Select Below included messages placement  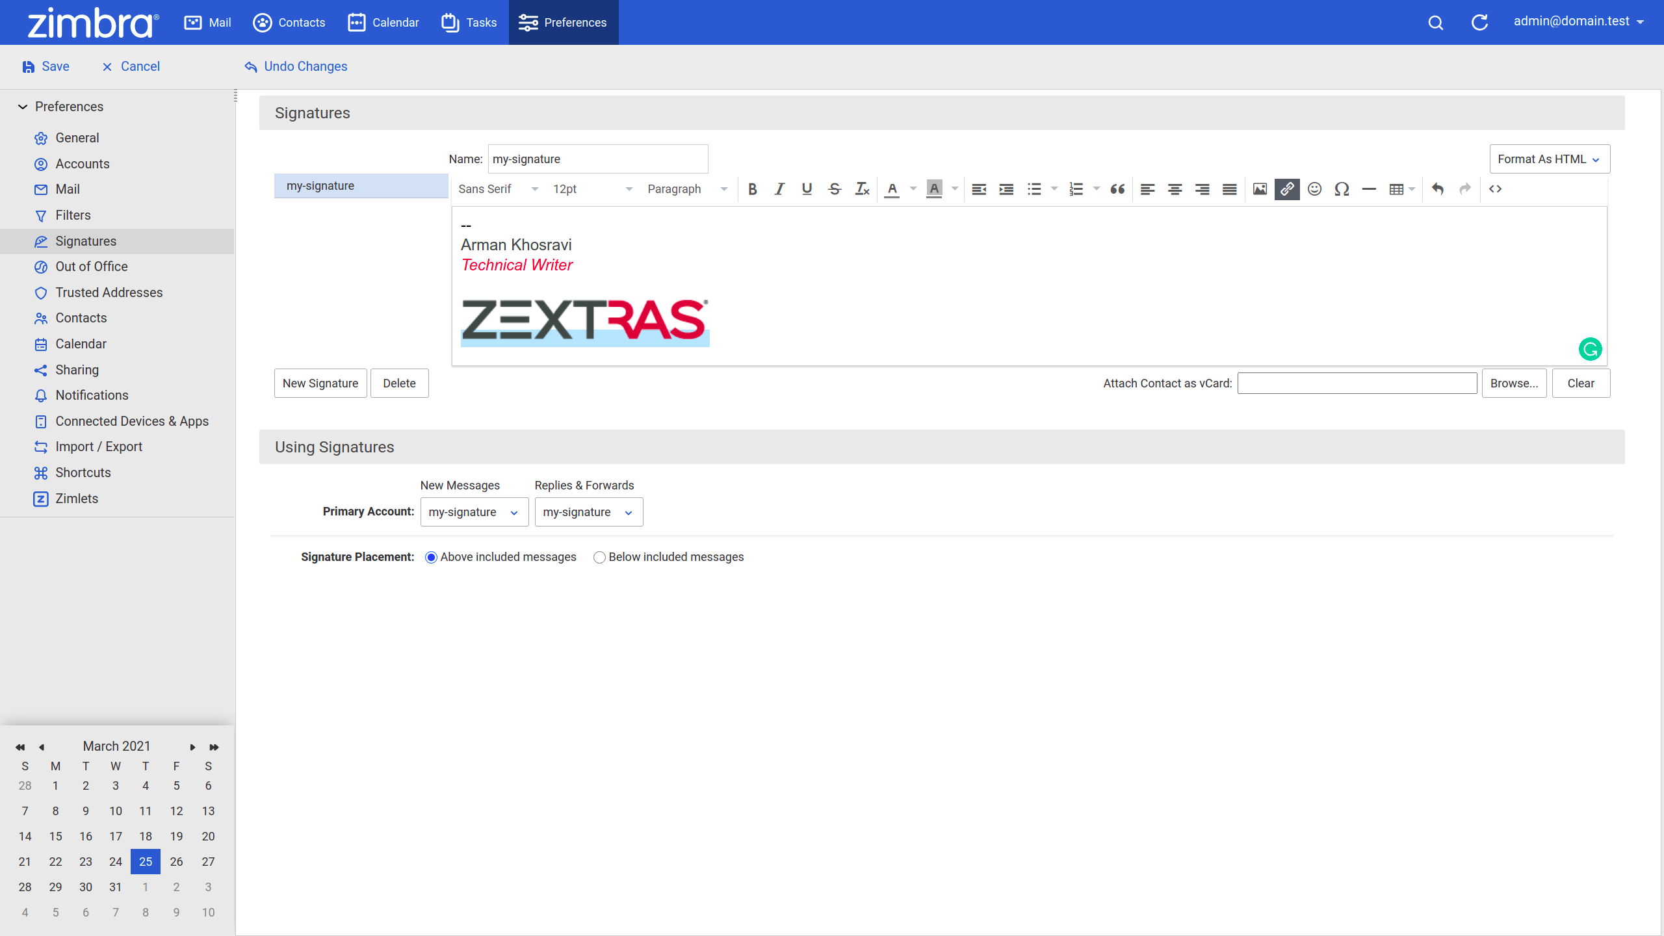[598, 556]
